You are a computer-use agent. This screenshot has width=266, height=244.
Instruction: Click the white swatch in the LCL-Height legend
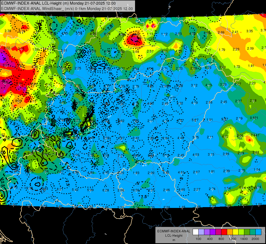(196, 232)
